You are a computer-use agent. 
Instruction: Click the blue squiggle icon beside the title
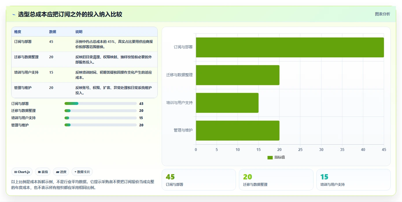[x=14, y=14]
